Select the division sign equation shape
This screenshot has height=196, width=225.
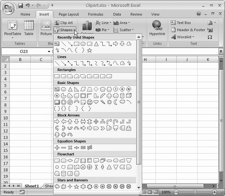pyautogui.click(x=77, y=148)
